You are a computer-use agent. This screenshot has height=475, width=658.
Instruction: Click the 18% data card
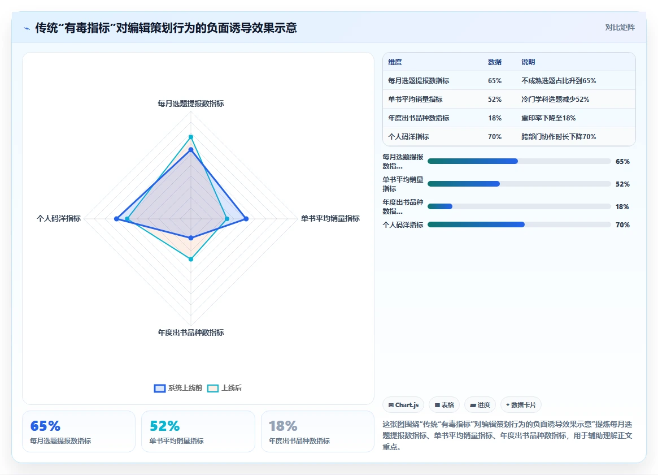[317, 431]
